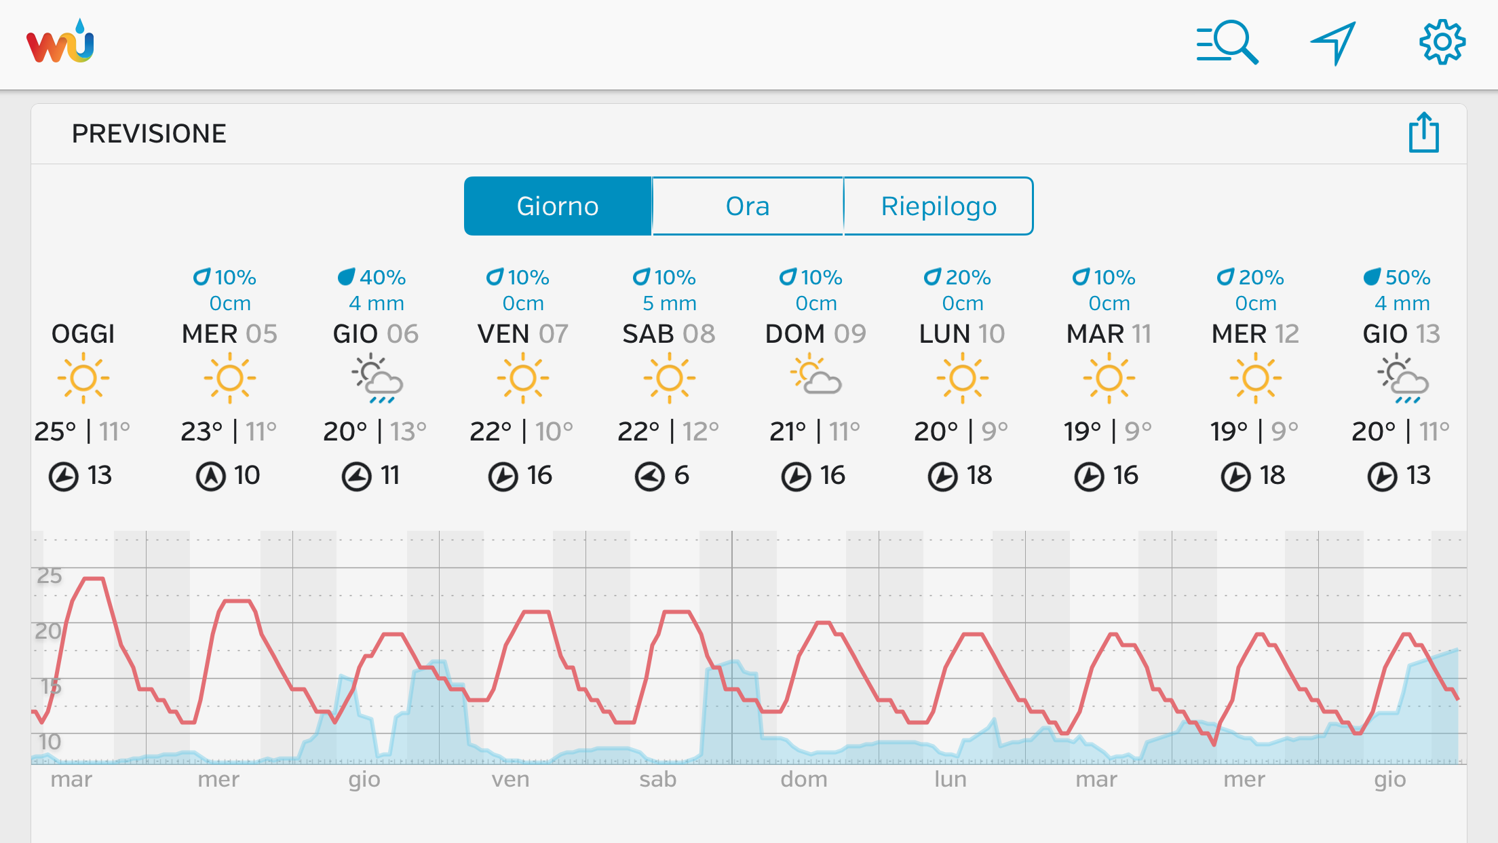Tap the LUN 10 day label
This screenshot has height=843, width=1498.
coord(961,334)
